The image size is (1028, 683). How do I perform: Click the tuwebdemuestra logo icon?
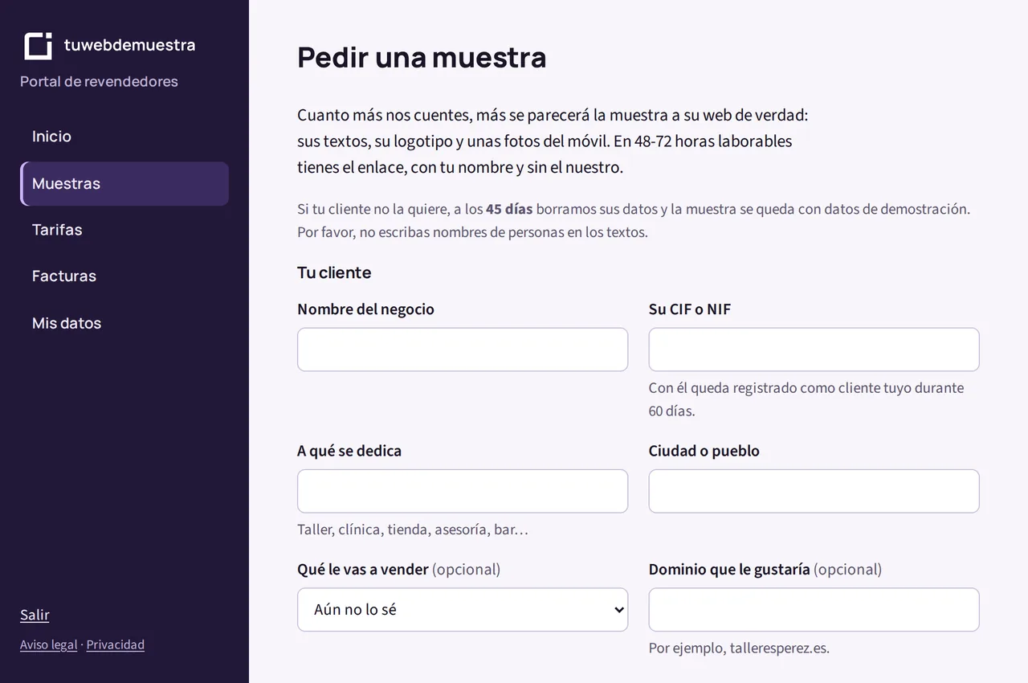[x=38, y=46]
